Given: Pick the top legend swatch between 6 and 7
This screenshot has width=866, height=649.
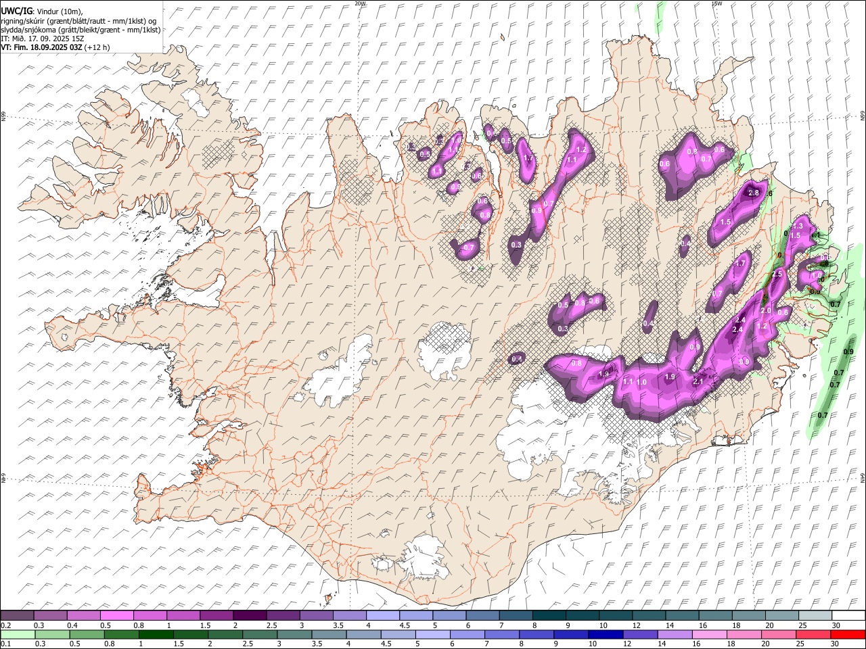Looking at the screenshot, I should coord(482,615).
